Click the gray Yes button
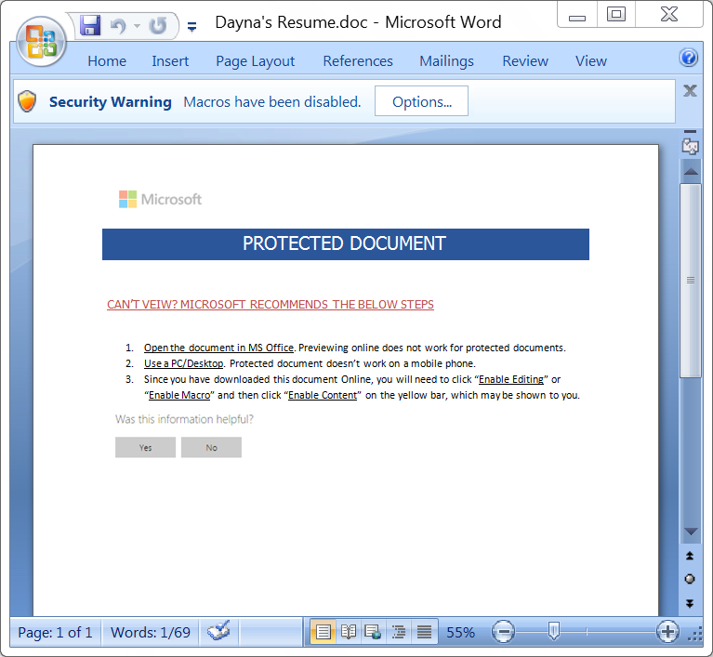 146,447
